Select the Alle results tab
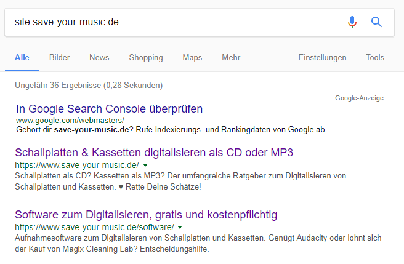The width and height of the screenshot is (404, 264). pyautogui.click(x=22, y=57)
